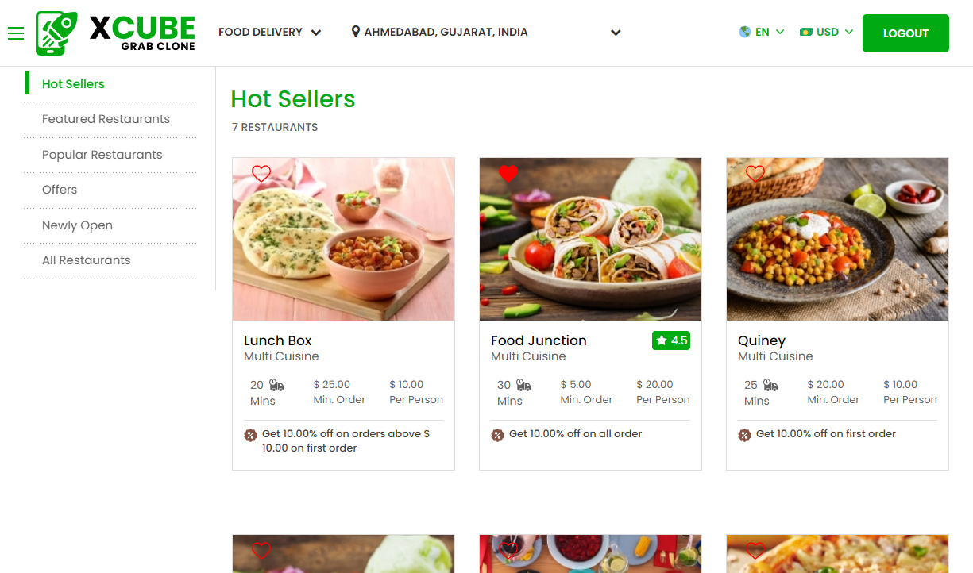This screenshot has width=973, height=573.
Task: Click the star rating badge on Food Junction
Action: click(x=671, y=340)
